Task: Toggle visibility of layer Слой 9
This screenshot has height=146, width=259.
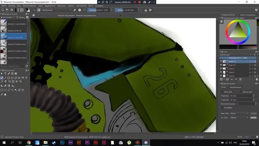Action: [221, 69]
